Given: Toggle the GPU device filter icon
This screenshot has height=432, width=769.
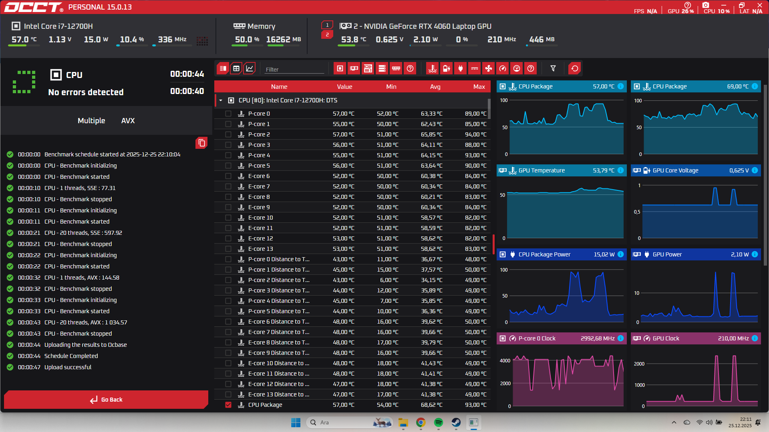Looking at the screenshot, I should point(354,68).
